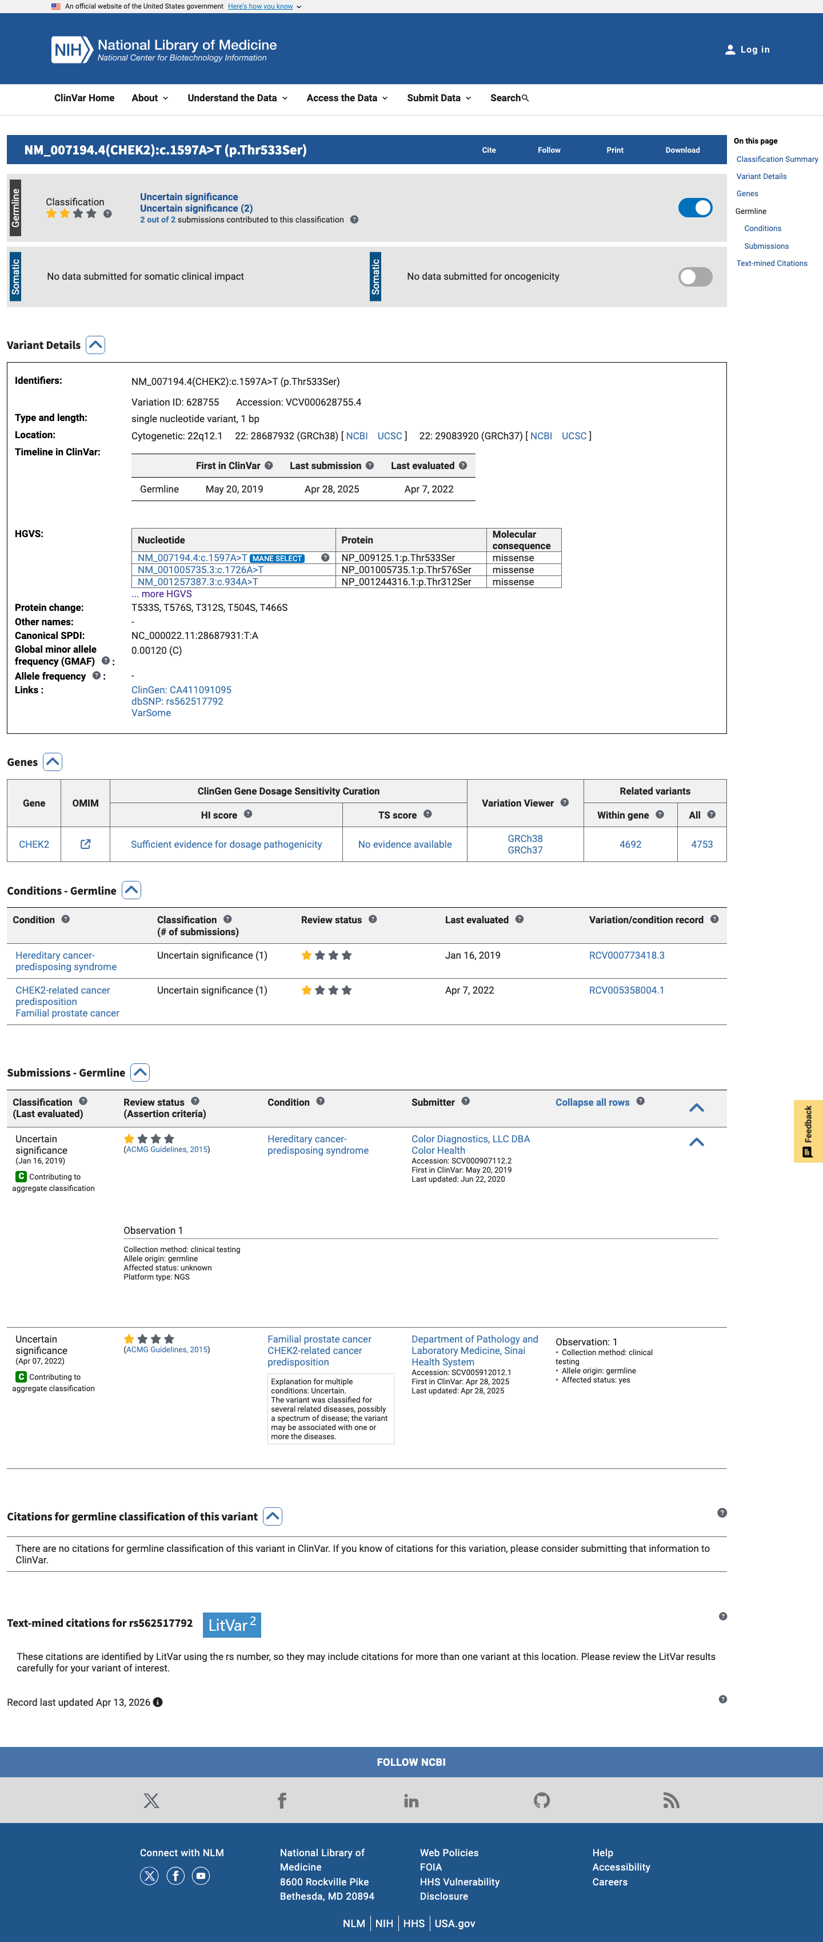
Task: Click the help icon next to Classification stars
Action: pos(107,213)
